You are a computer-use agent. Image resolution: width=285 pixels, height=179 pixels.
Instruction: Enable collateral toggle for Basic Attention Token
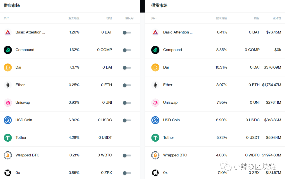(127, 33)
